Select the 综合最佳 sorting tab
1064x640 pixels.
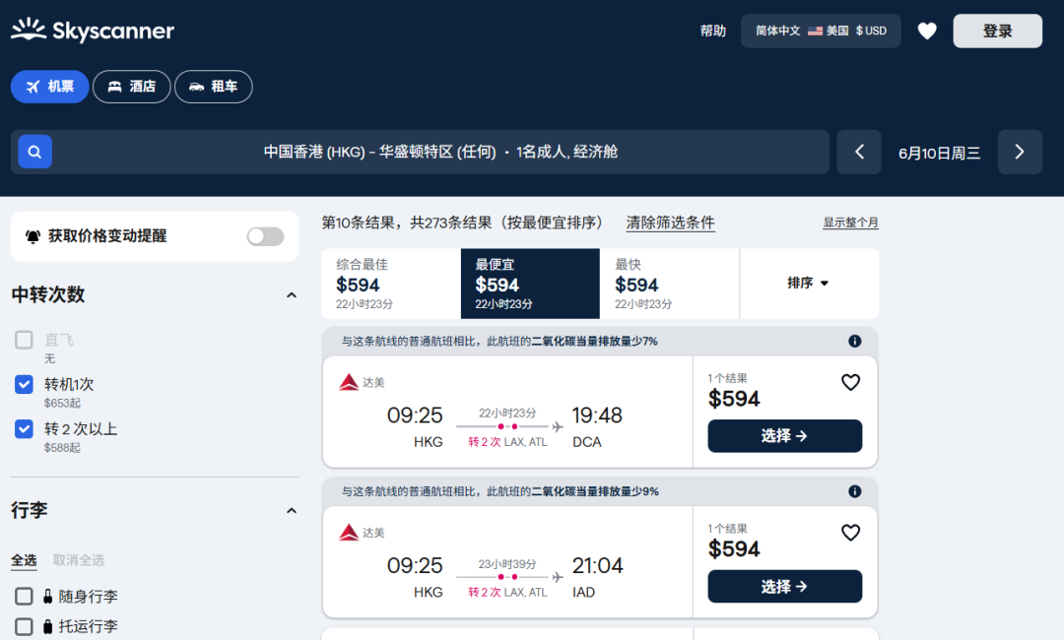pyautogui.click(x=390, y=284)
